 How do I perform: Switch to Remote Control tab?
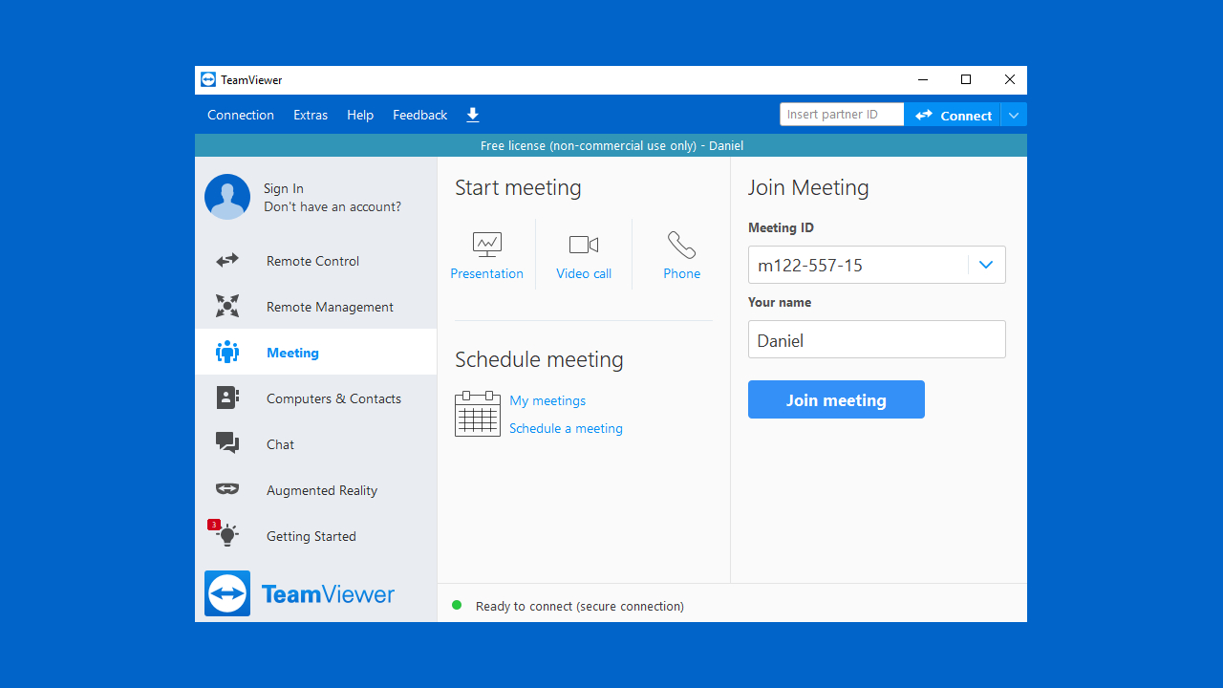(x=315, y=261)
